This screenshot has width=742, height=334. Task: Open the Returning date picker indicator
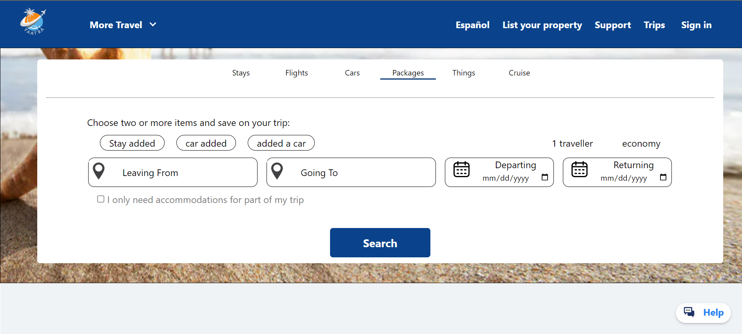pos(663,177)
